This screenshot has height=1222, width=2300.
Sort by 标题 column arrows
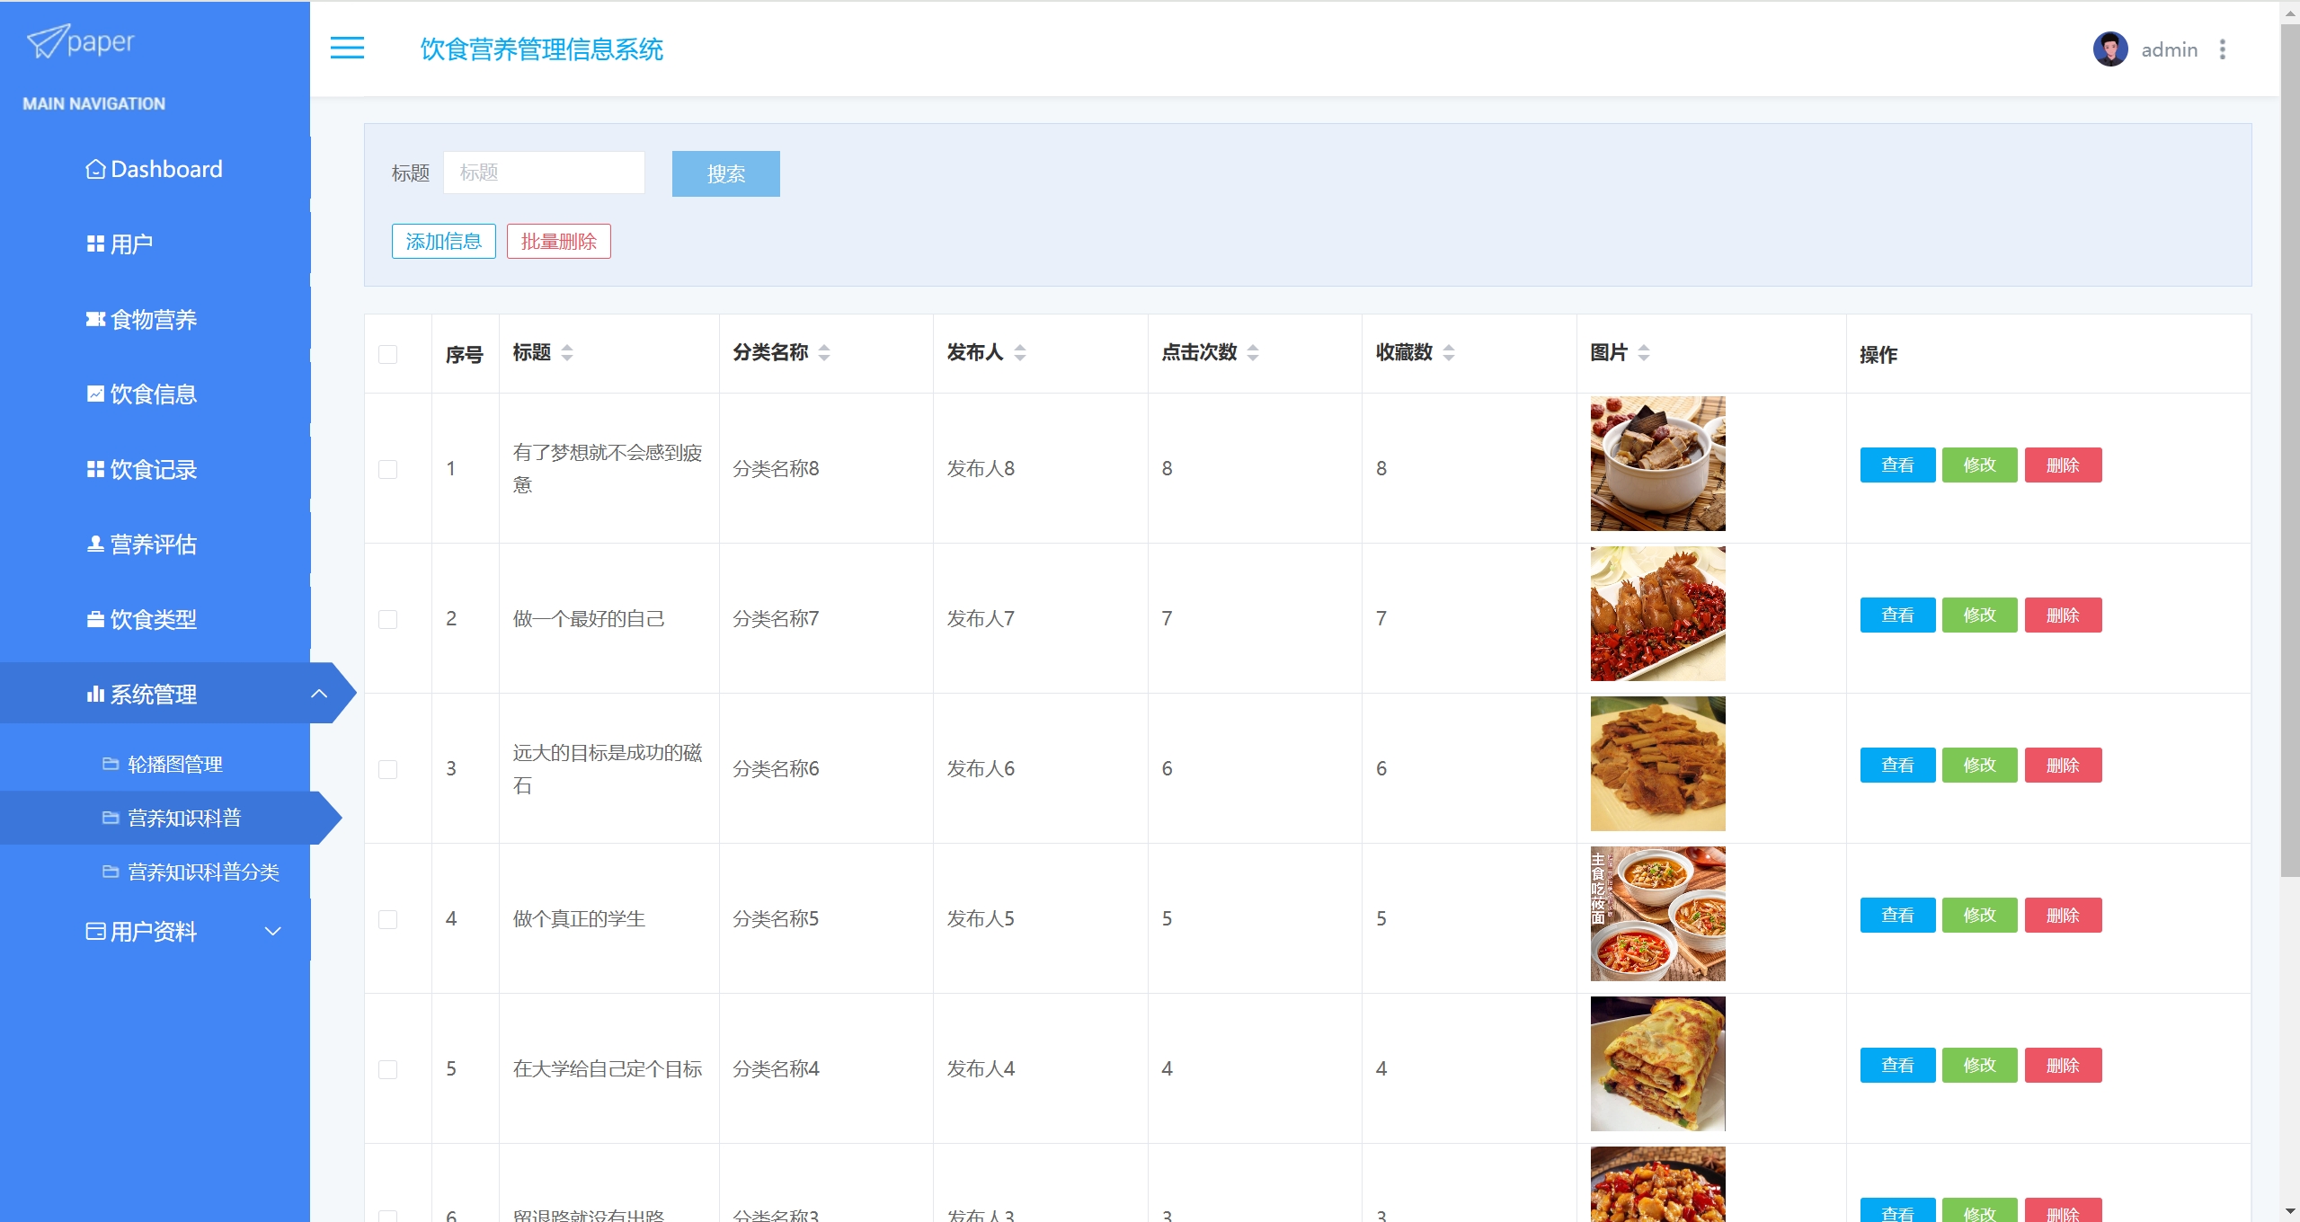tap(567, 353)
